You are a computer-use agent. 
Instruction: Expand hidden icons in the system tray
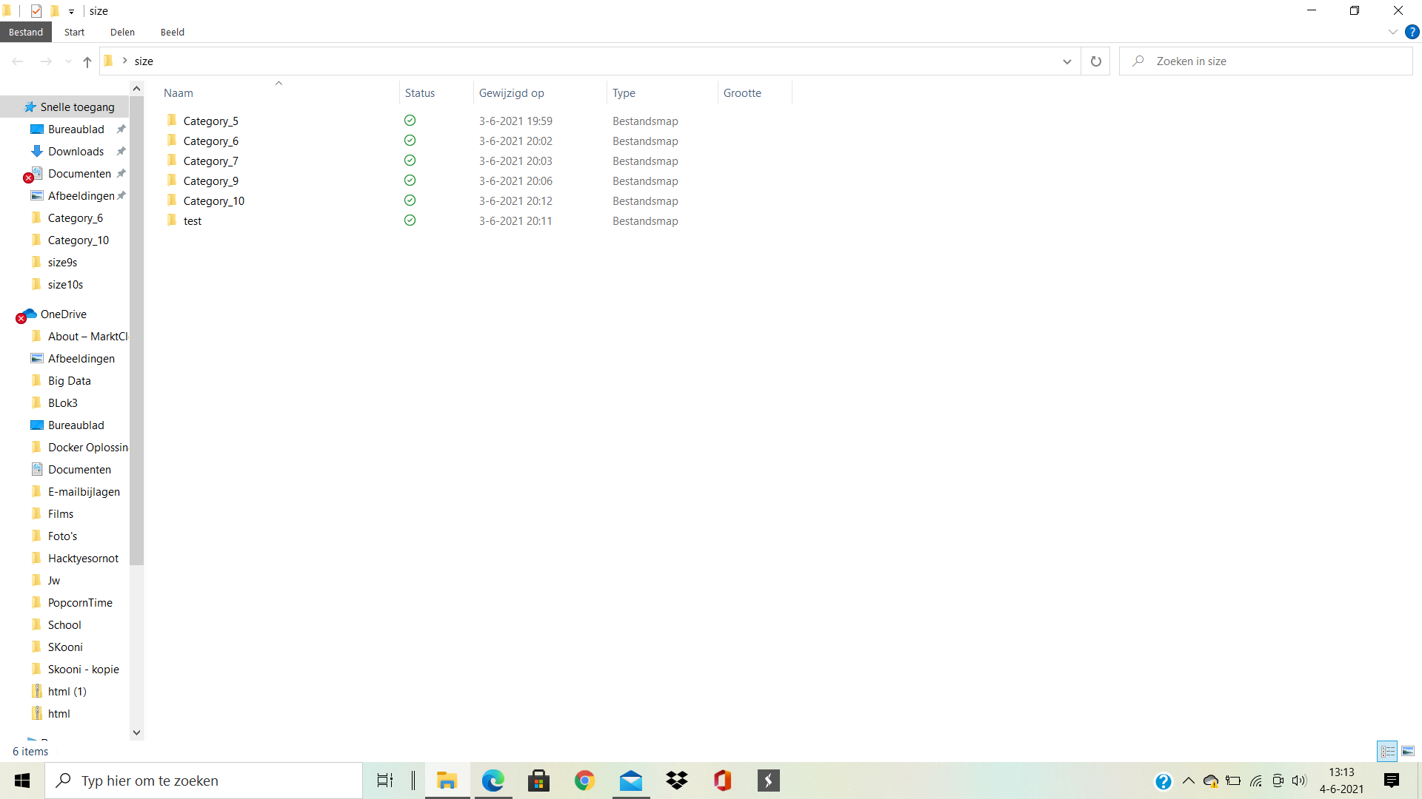point(1188,781)
